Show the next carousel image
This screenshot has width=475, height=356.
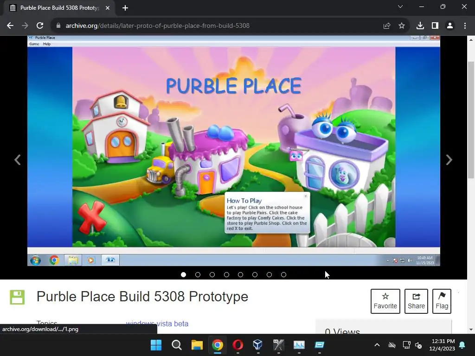449,159
